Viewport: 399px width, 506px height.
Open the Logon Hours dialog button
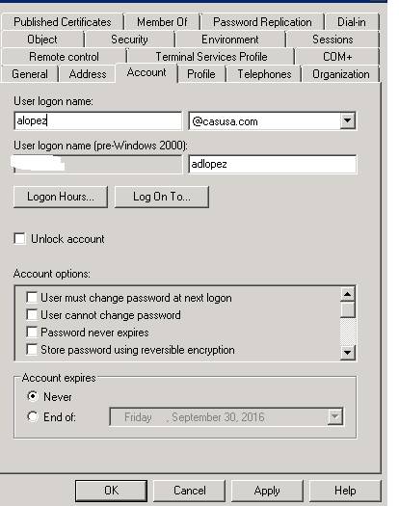coord(61,197)
